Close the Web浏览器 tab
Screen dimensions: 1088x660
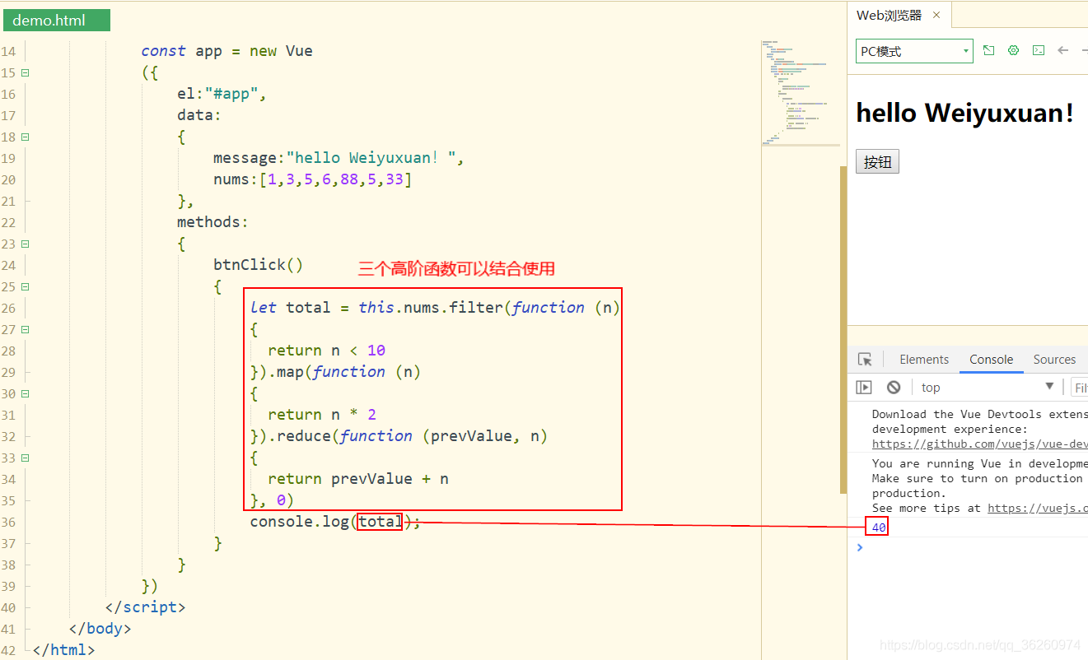point(936,15)
